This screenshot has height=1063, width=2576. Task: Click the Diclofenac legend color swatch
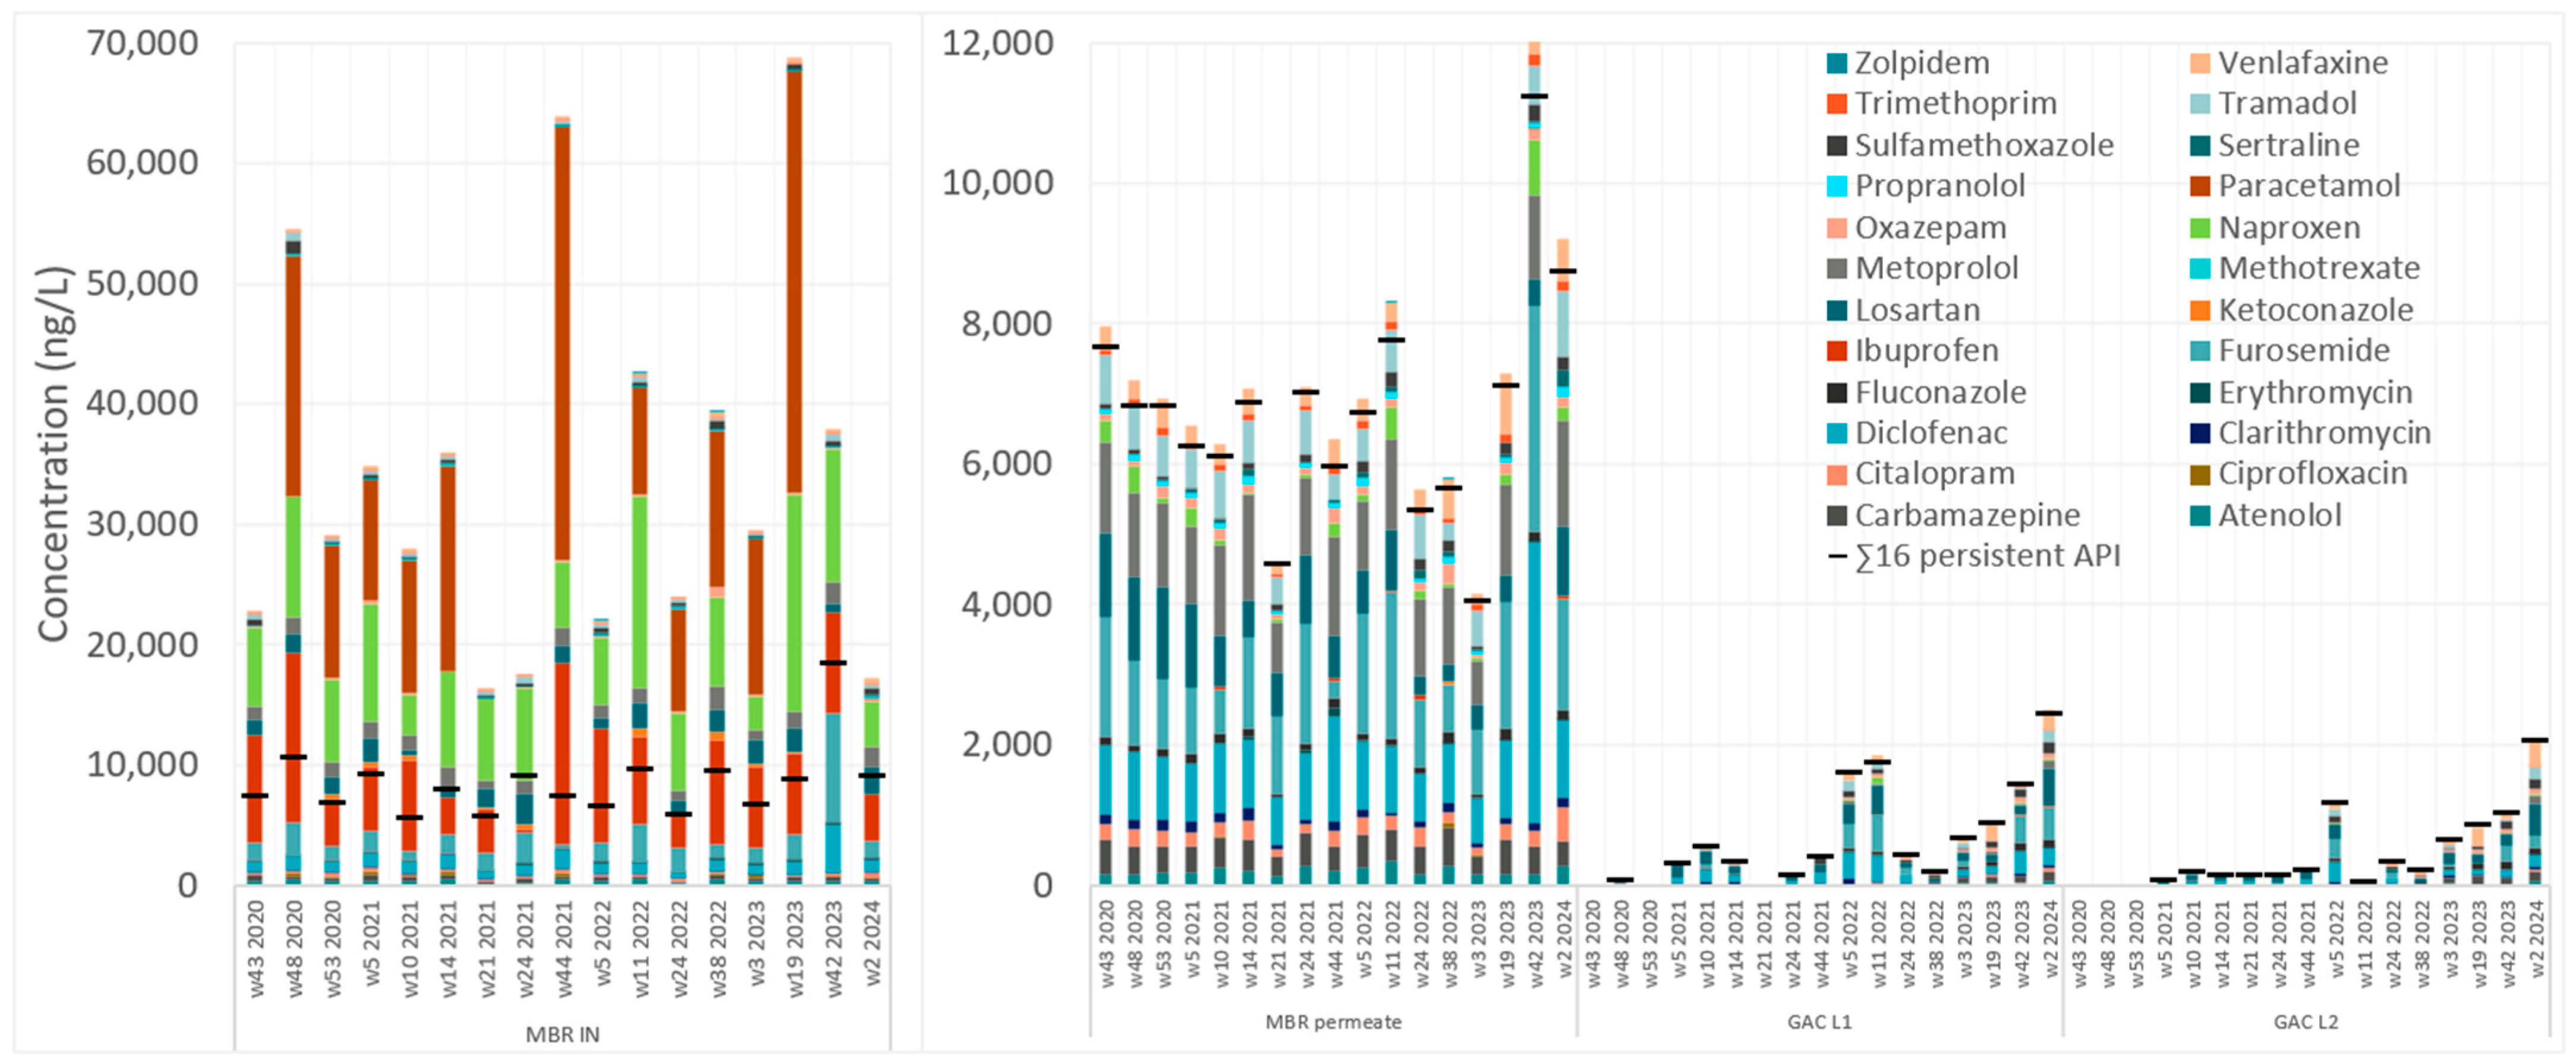pos(1836,434)
